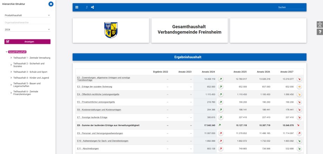Click the Ansatz 2024 column header
The width and height of the screenshot is (323, 154).
pyautogui.click(x=208, y=72)
